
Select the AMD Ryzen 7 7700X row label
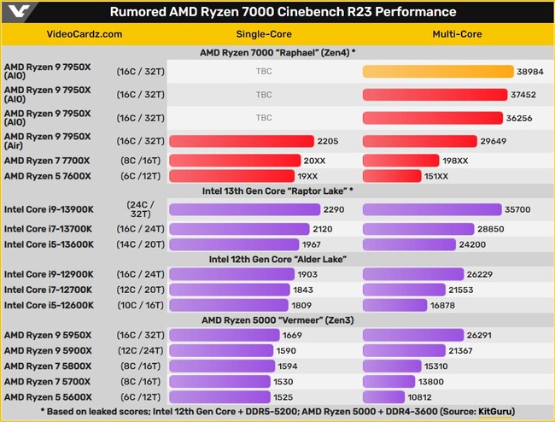tap(50, 159)
